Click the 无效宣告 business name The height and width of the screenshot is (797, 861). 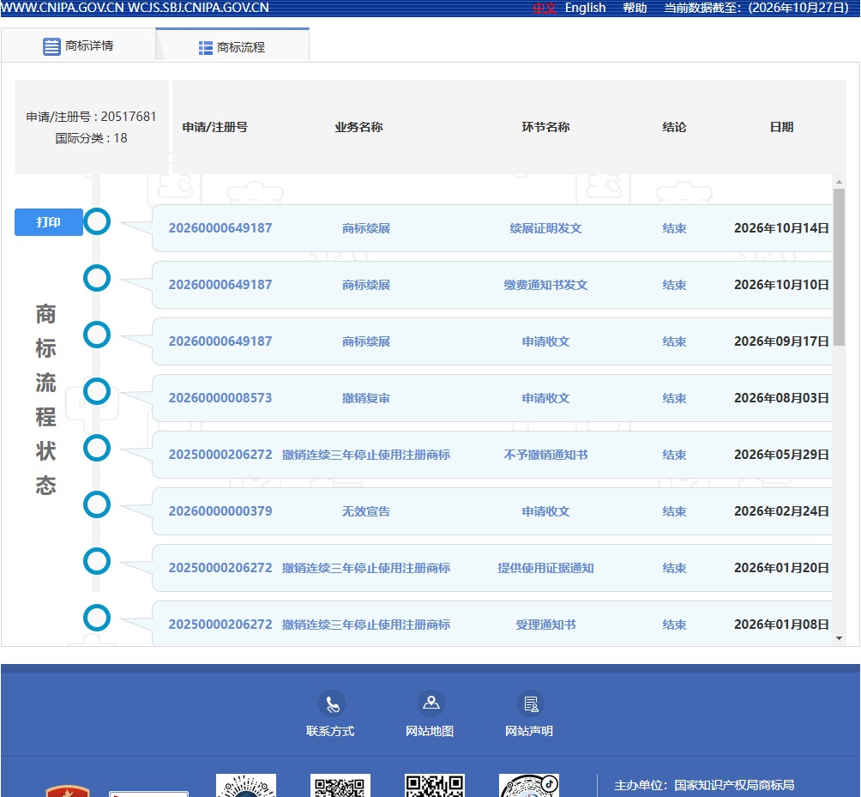pyautogui.click(x=366, y=510)
